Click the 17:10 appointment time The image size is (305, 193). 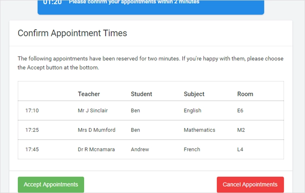click(32, 110)
